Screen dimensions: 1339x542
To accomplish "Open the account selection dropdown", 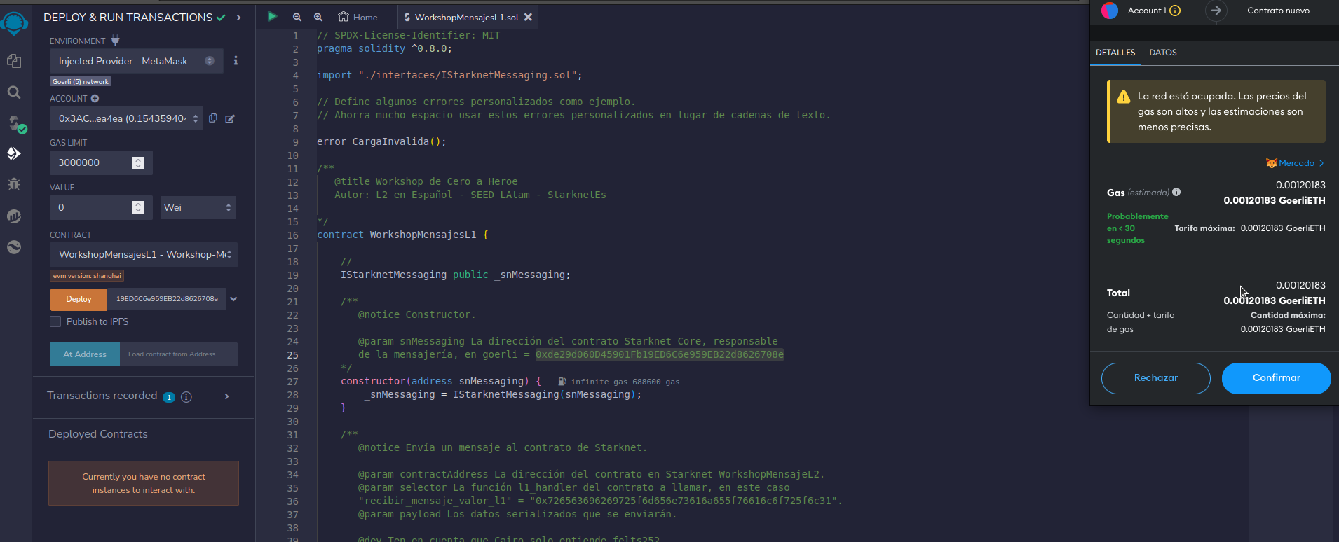I will [x=126, y=118].
